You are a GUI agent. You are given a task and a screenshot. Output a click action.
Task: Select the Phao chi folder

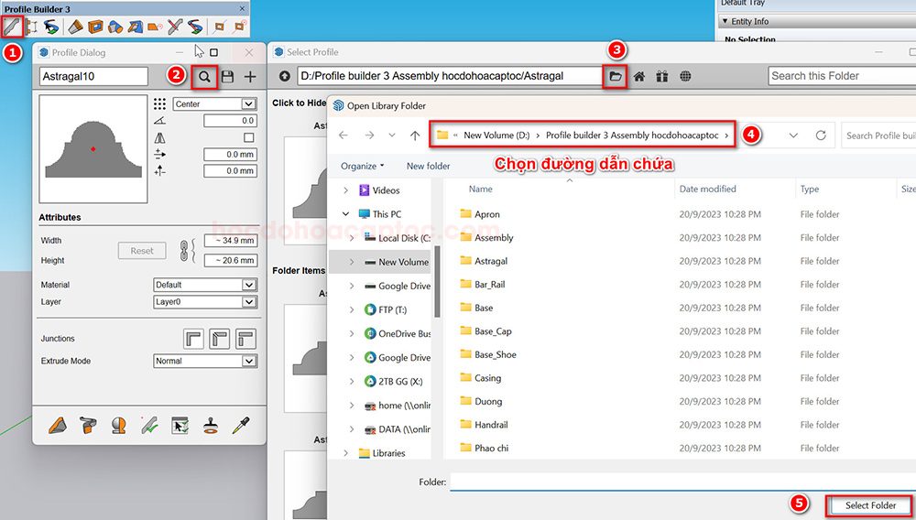point(491,449)
